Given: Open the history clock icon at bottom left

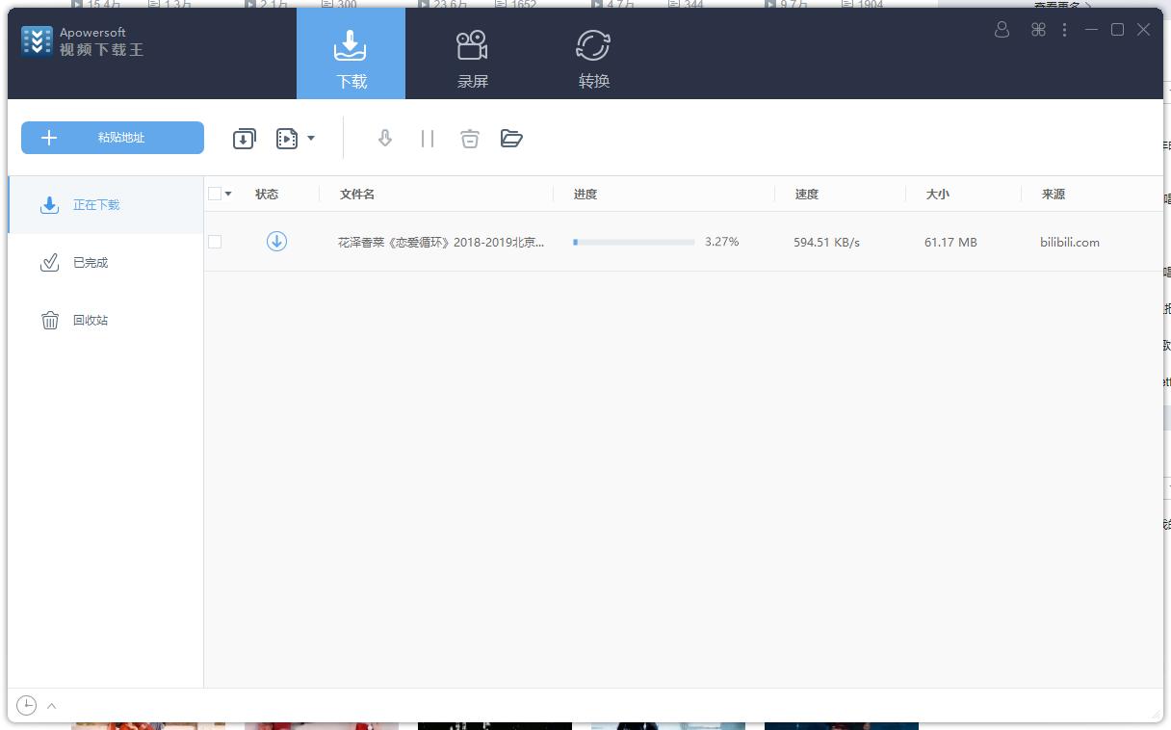Looking at the screenshot, I should 27,706.
